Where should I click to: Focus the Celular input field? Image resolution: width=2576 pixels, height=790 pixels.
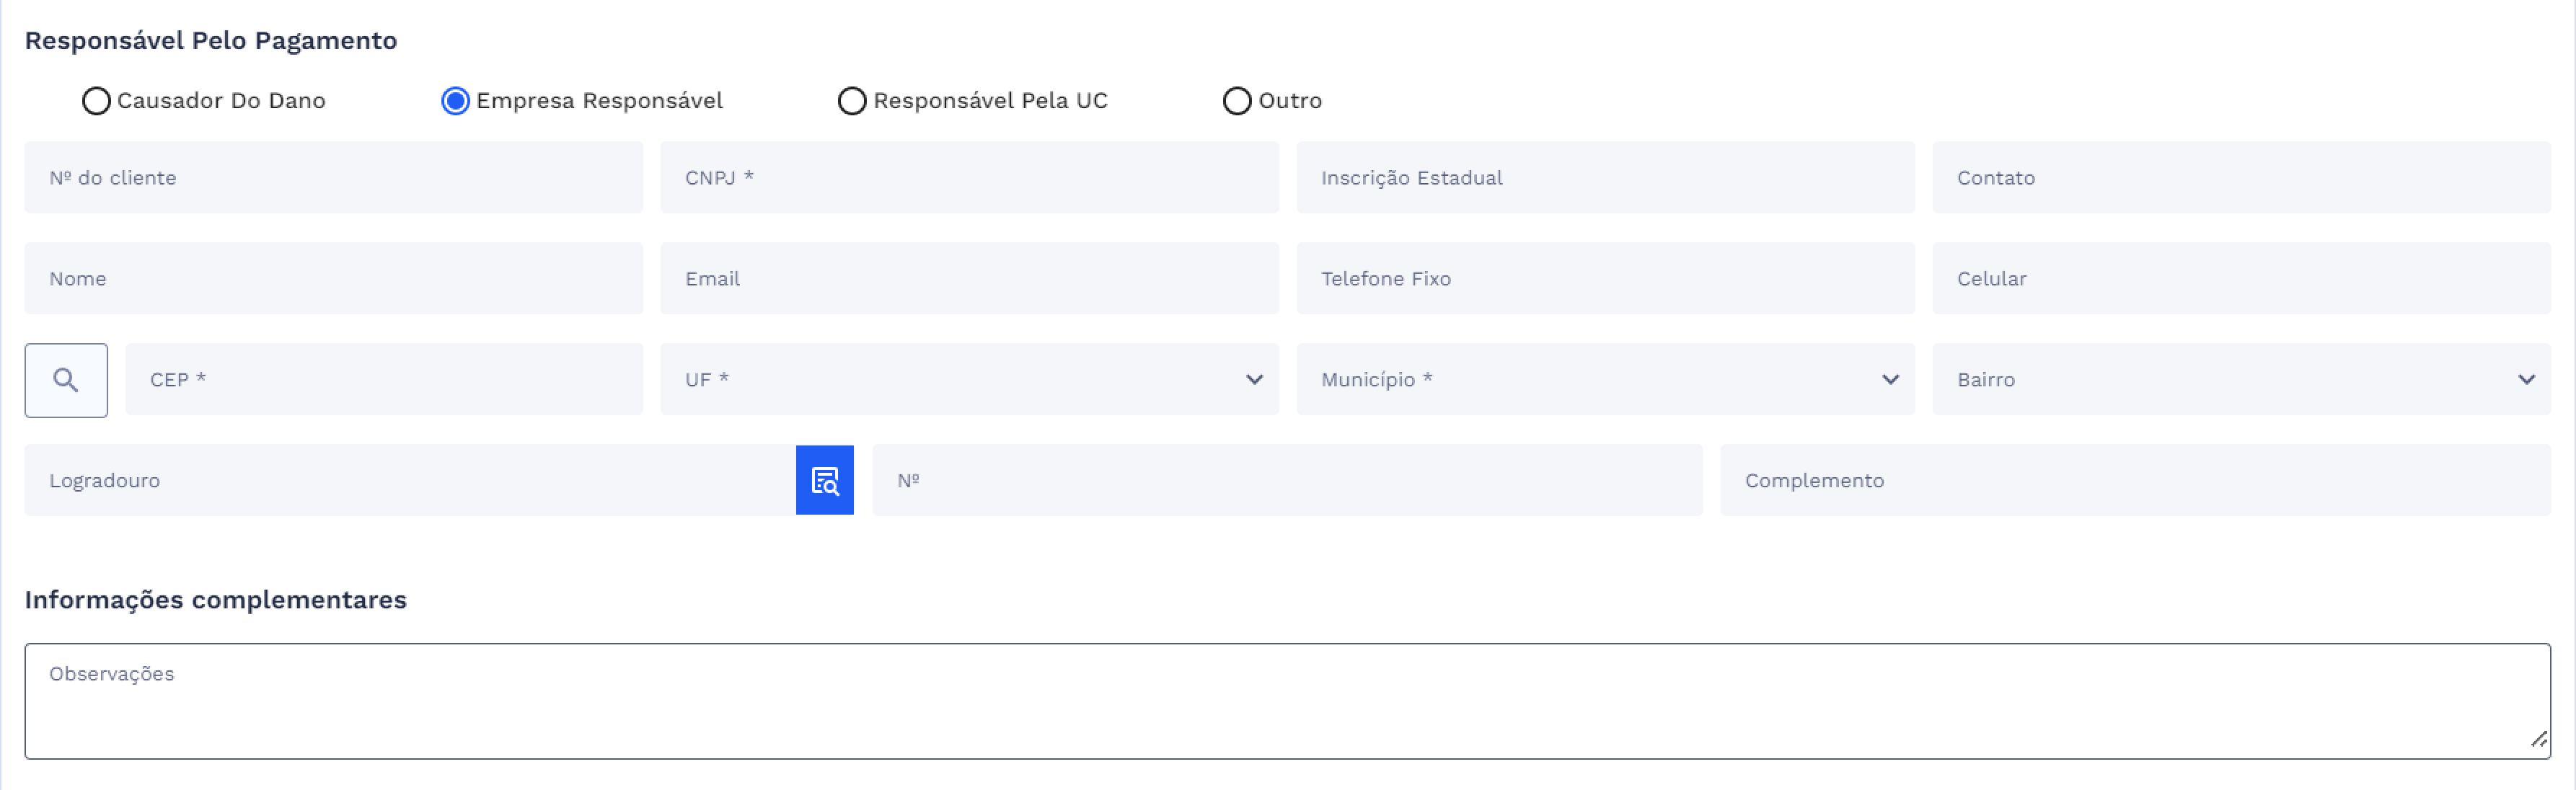click(2240, 278)
